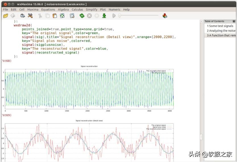Open the Equations menu

48,9
